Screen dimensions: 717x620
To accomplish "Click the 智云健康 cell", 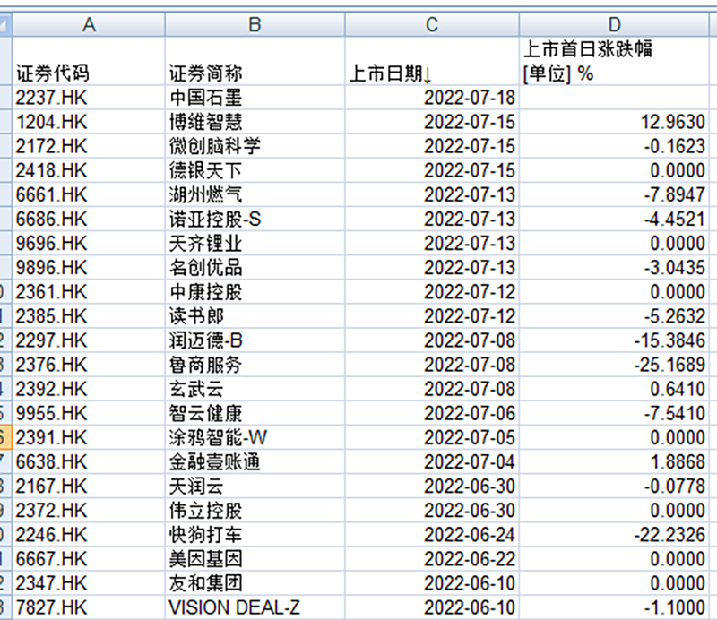I will click(x=255, y=413).
